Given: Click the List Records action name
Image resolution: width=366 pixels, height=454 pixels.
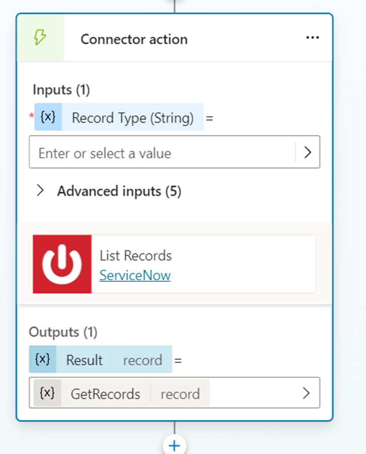Looking at the screenshot, I should coord(135,256).
